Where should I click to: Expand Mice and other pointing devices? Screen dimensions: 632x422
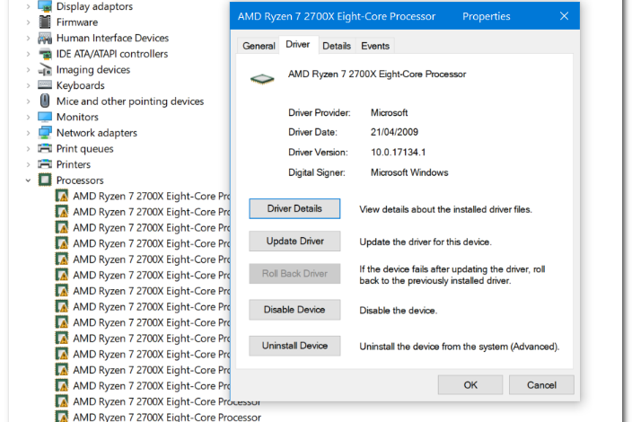[28, 101]
